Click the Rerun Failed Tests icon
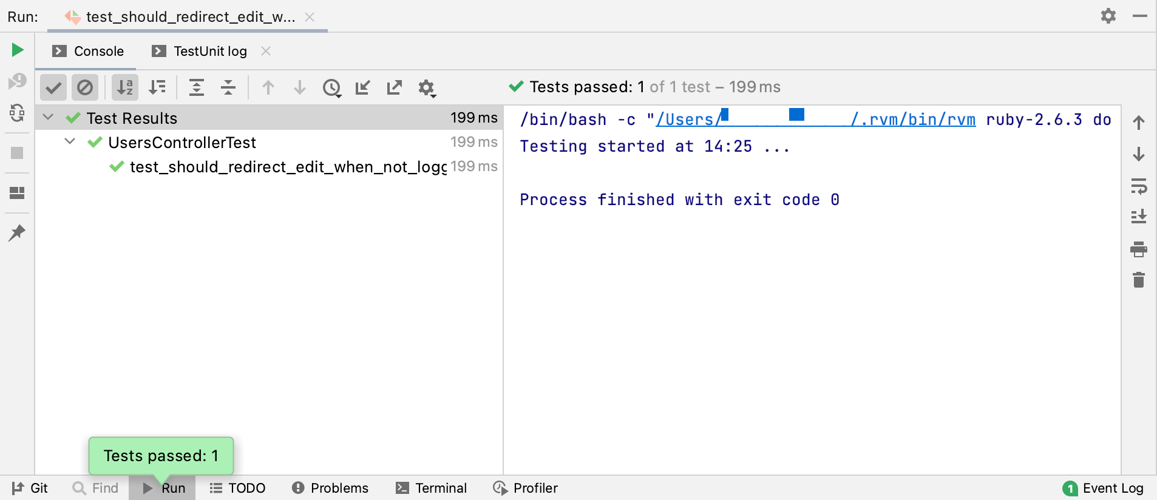Viewport: 1157px width, 500px height. [17, 81]
